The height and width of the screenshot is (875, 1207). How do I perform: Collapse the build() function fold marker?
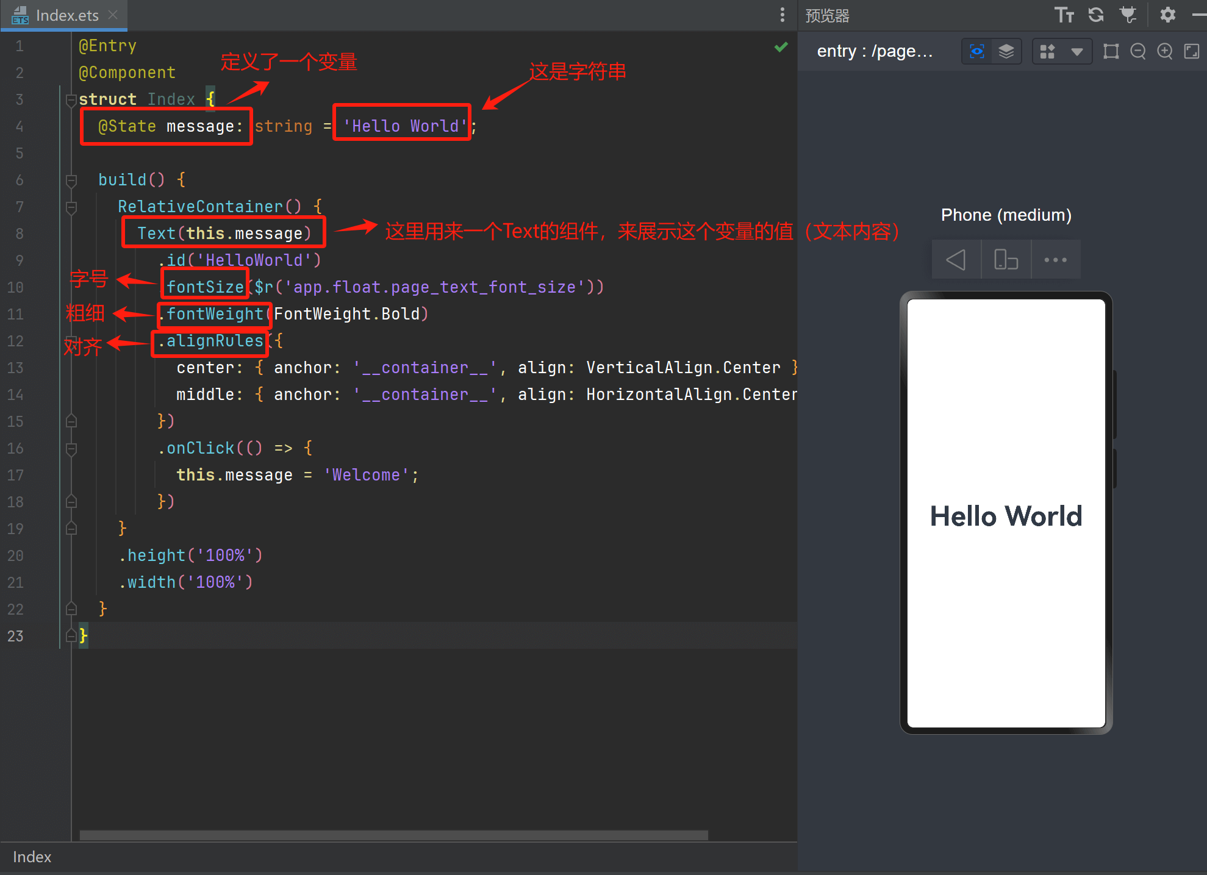[71, 180]
